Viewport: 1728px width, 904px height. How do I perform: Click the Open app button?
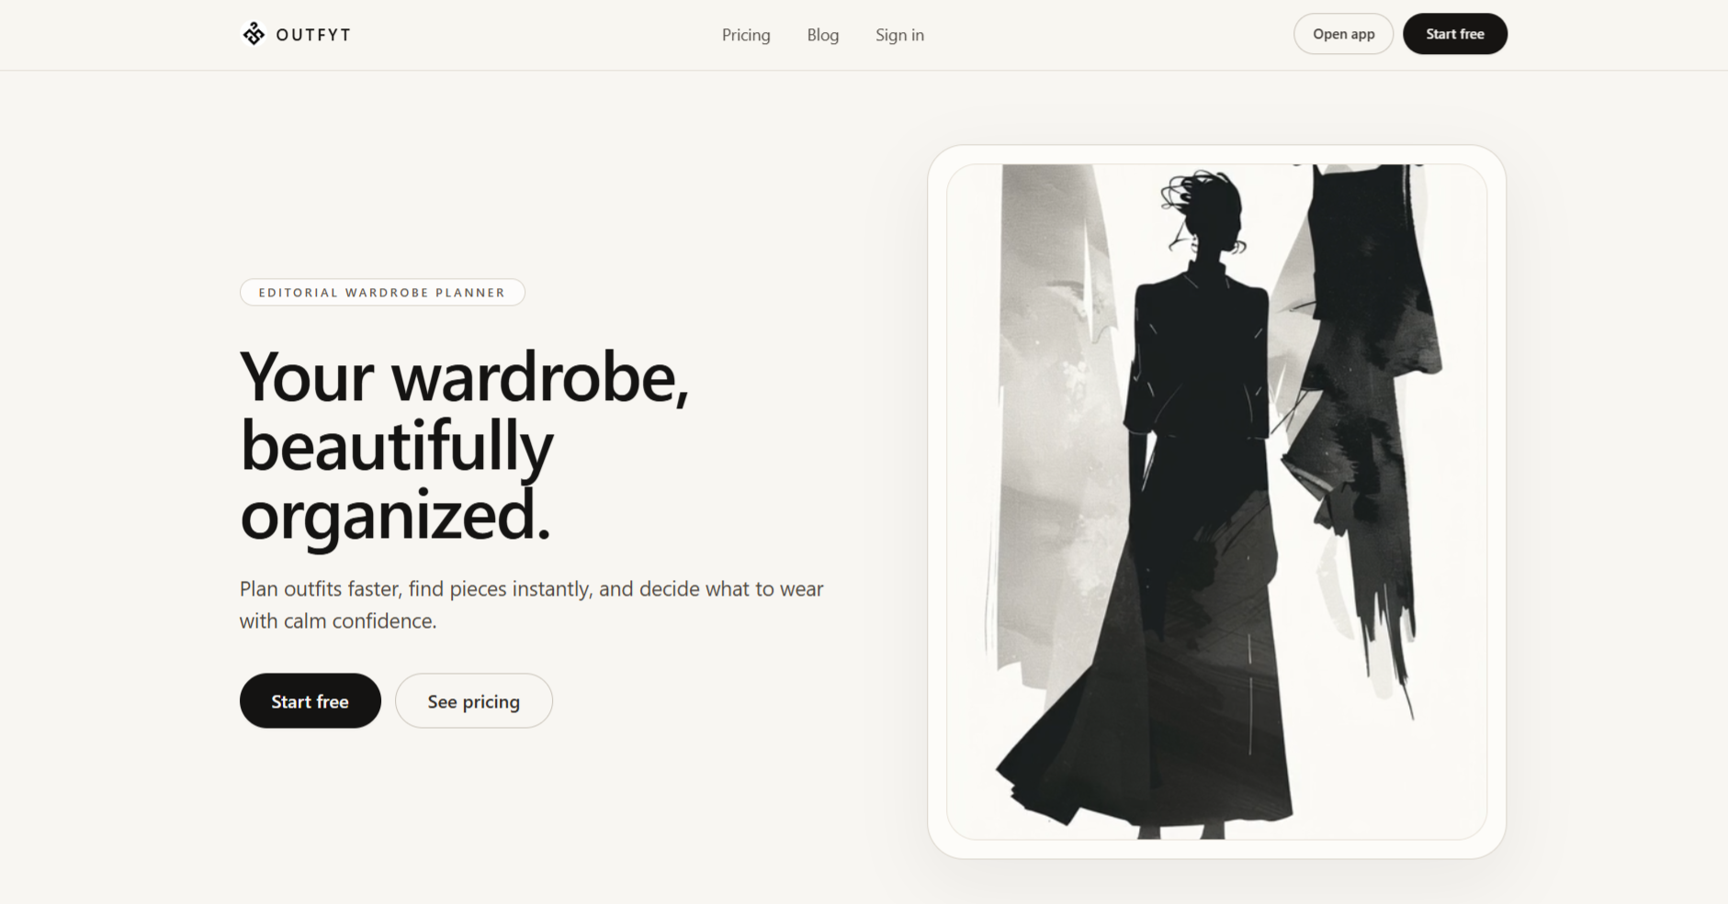[x=1343, y=33]
